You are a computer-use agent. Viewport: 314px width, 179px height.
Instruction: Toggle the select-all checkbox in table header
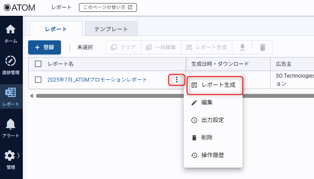coord(38,64)
